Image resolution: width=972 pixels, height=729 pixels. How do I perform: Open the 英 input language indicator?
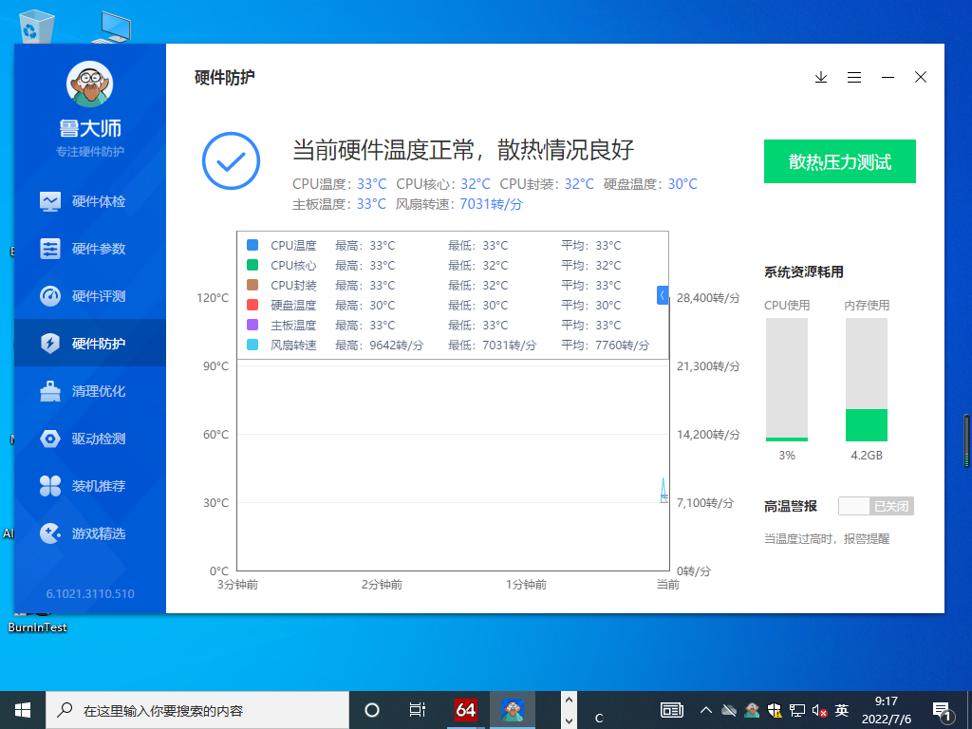(841, 709)
